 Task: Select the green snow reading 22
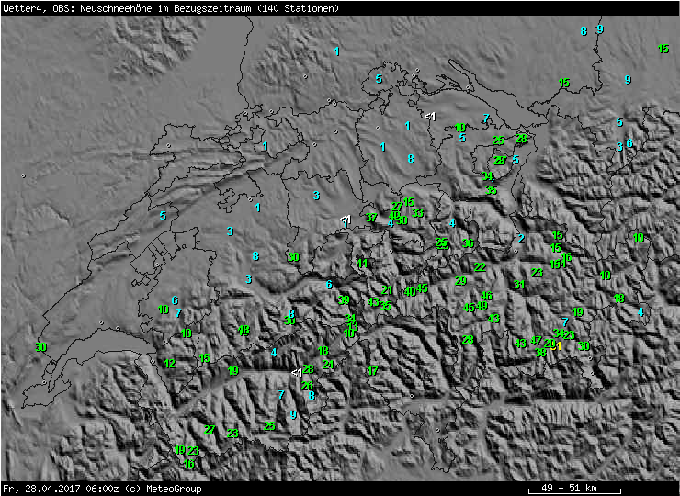click(480, 267)
